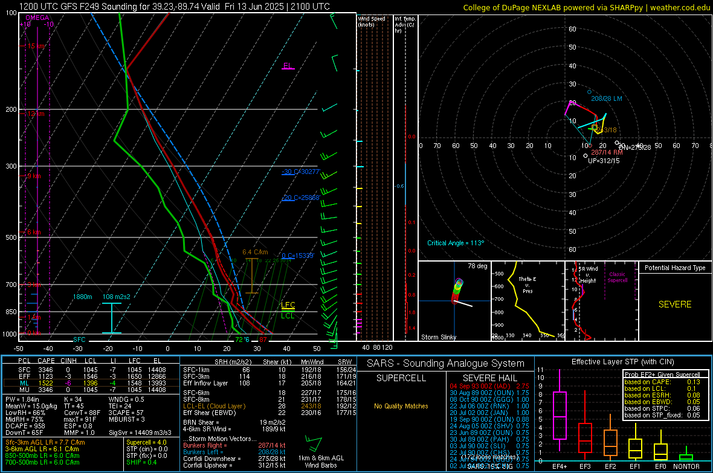Click the 108 m2s2 inflow label
713x473 pixels.
117,297
